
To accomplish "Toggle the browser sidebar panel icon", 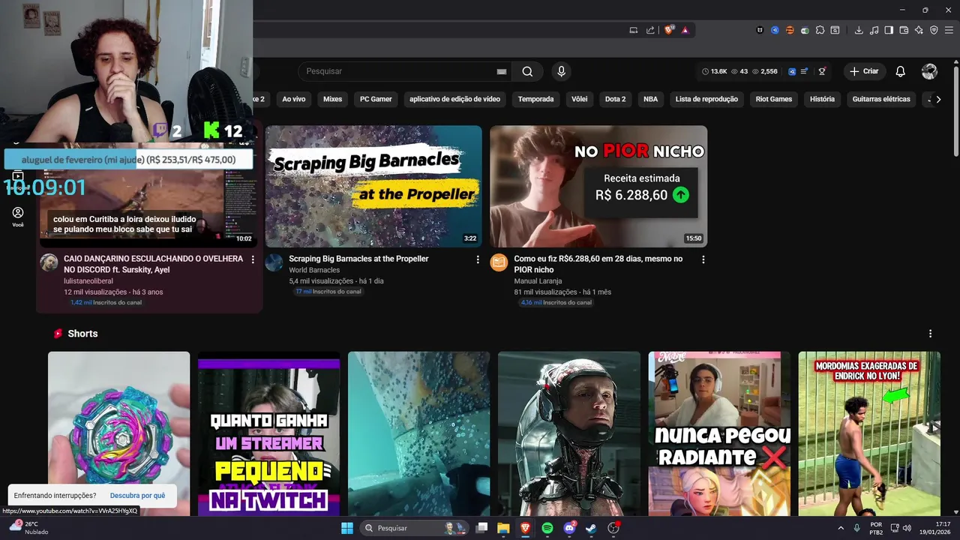I will [x=889, y=30].
